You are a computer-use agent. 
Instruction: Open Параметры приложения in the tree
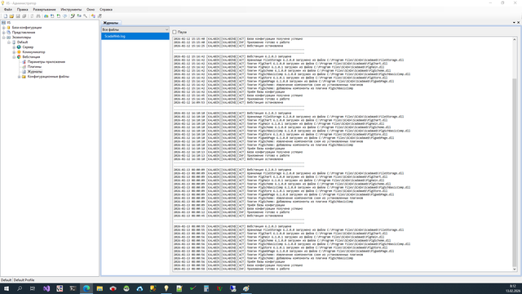[x=46, y=62]
